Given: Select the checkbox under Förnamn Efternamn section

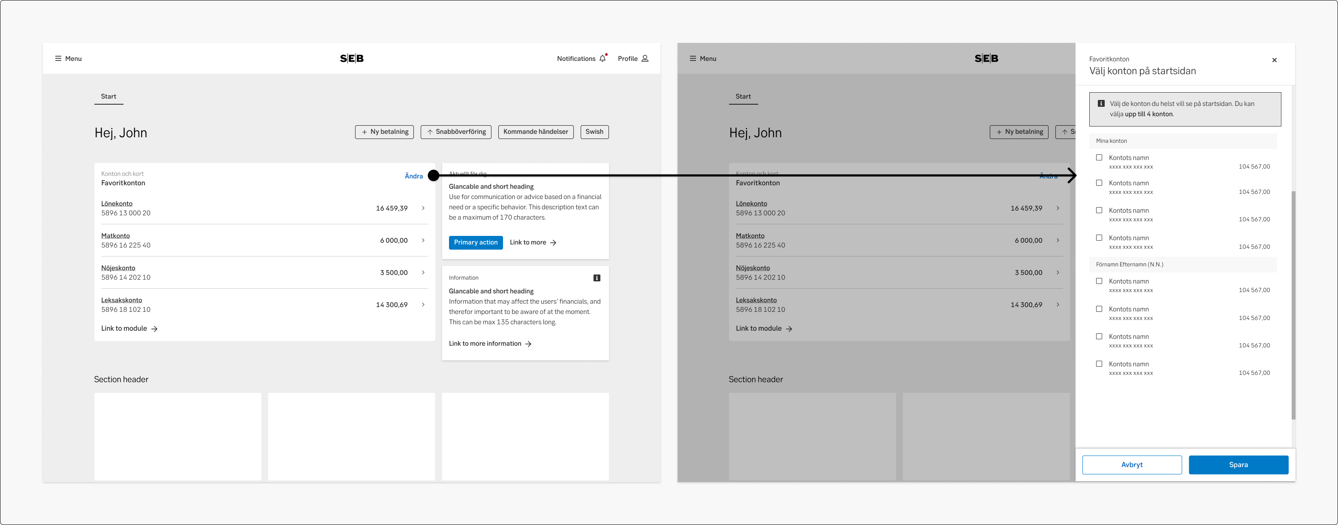Looking at the screenshot, I should 1099,281.
